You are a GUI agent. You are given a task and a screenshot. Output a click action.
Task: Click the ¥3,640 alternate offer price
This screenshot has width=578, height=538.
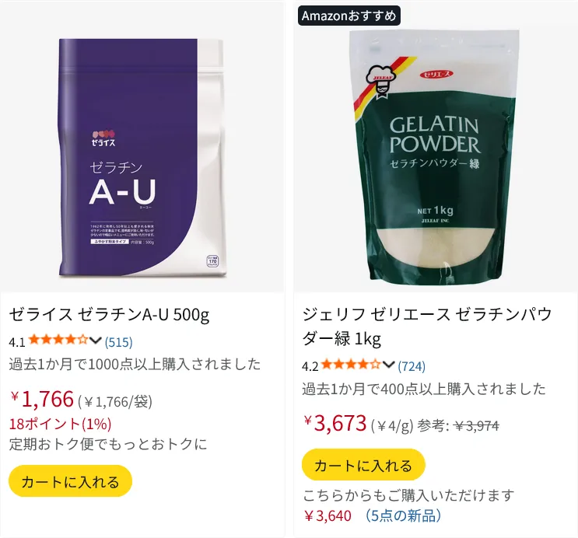point(328,516)
